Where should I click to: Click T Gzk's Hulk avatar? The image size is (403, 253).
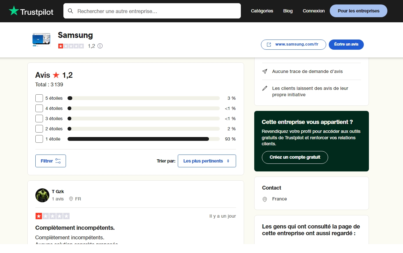coord(42,195)
